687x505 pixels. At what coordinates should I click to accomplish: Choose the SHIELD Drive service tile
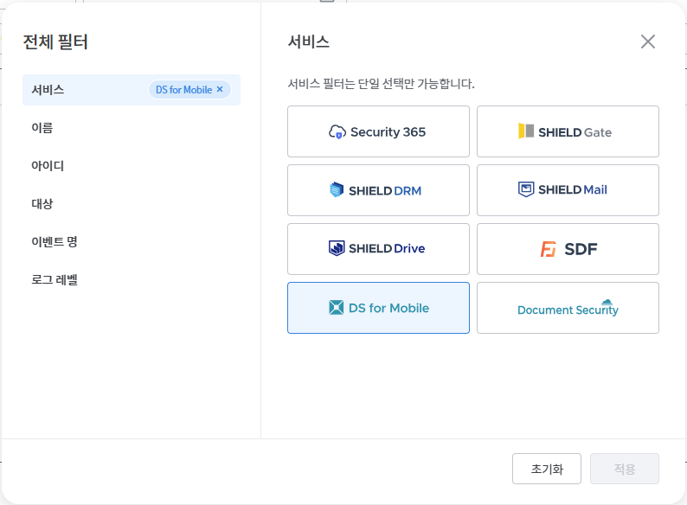click(378, 249)
